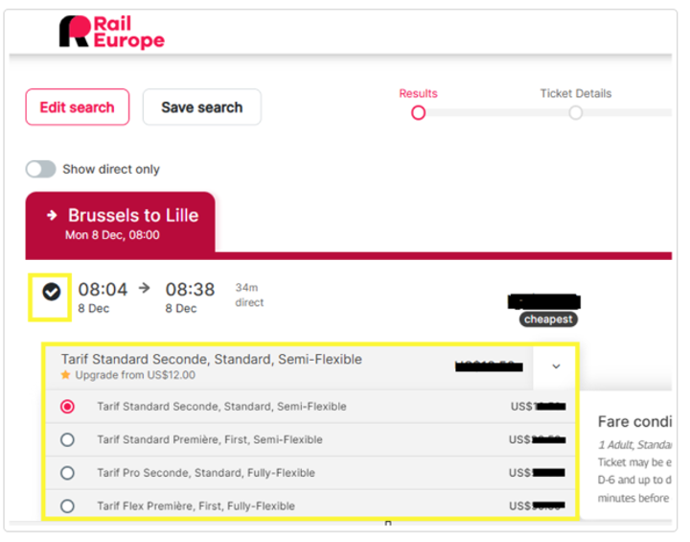Click the Upgrade from US$12.00 star icon
Image resolution: width=690 pixels, height=542 pixels.
coord(65,375)
